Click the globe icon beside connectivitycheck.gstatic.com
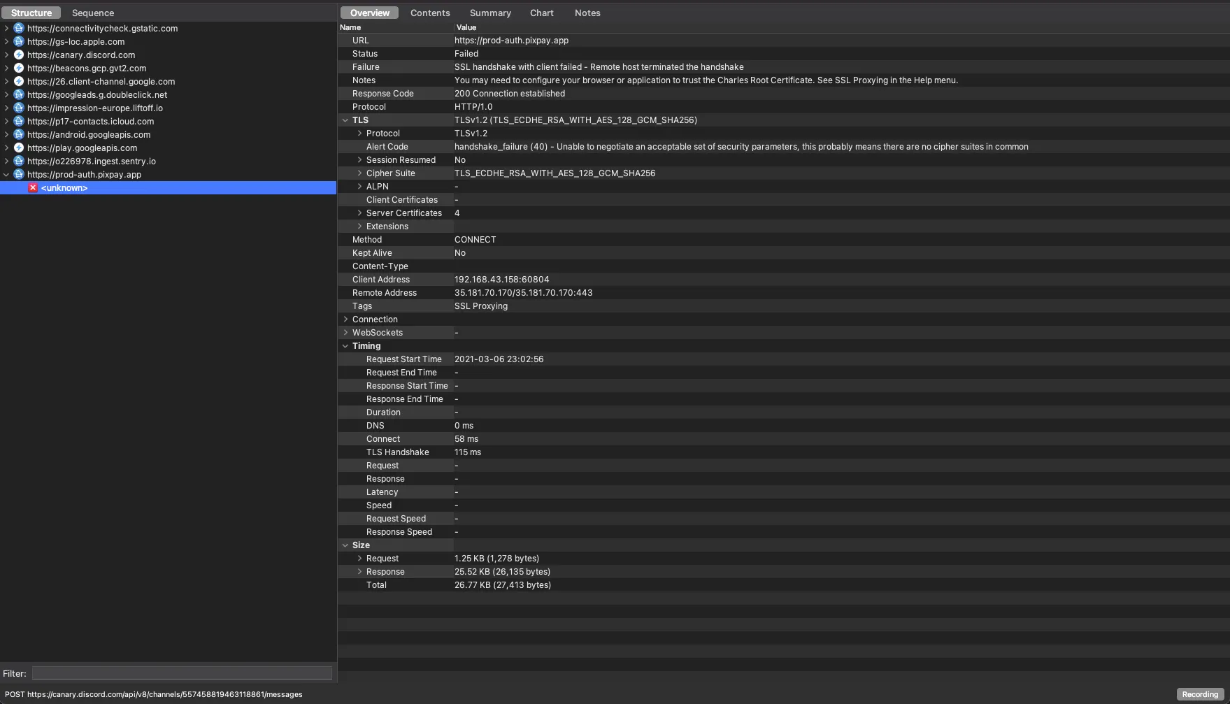This screenshot has height=704, width=1230. 19,29
